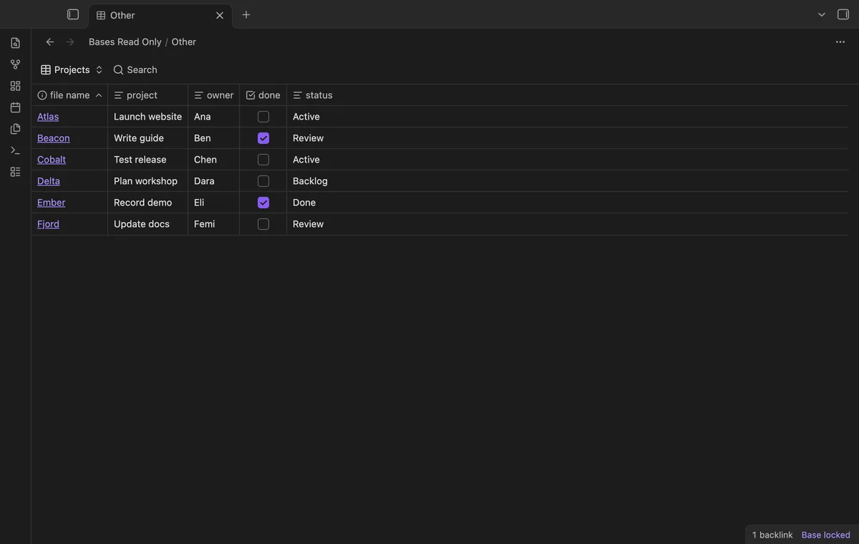Viewport: 859px width, 544px height.
Task: Open the owner column header menu
Action: 214,95
